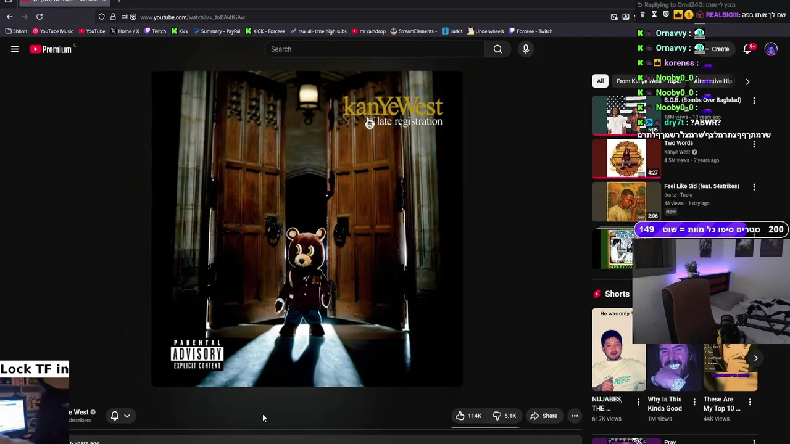Open the Shhhh bookmarks folder
The height and width of the screenshot is (444, 790).
[x=16, y=31]
